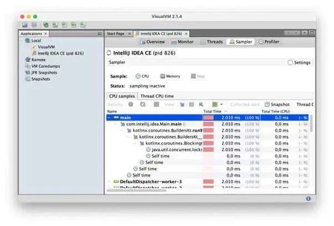Click the update-results refresh icon in Results toolbar

(x=143, y=104)
